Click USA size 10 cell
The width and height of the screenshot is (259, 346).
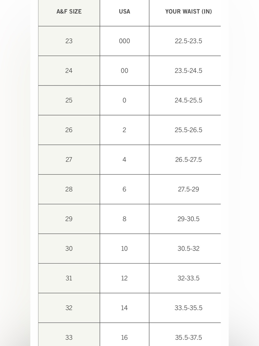click(x=125, y=249)
